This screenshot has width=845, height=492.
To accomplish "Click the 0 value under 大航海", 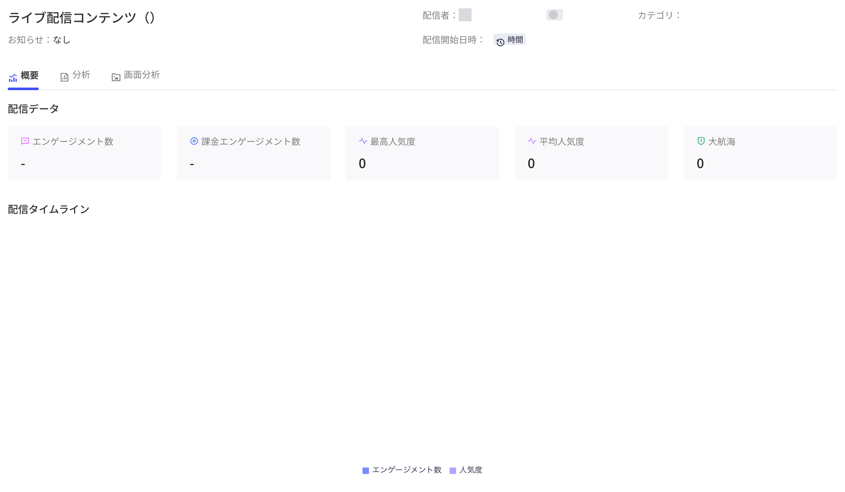I will coord(700,164).
